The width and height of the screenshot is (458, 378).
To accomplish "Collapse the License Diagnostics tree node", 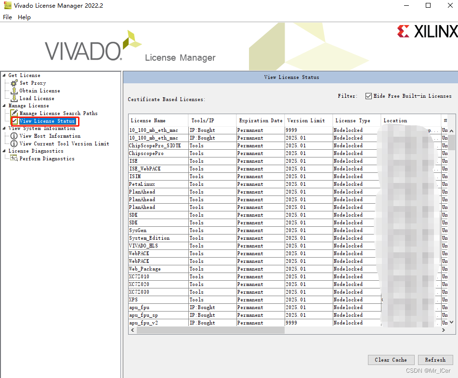I will point(4,151).
